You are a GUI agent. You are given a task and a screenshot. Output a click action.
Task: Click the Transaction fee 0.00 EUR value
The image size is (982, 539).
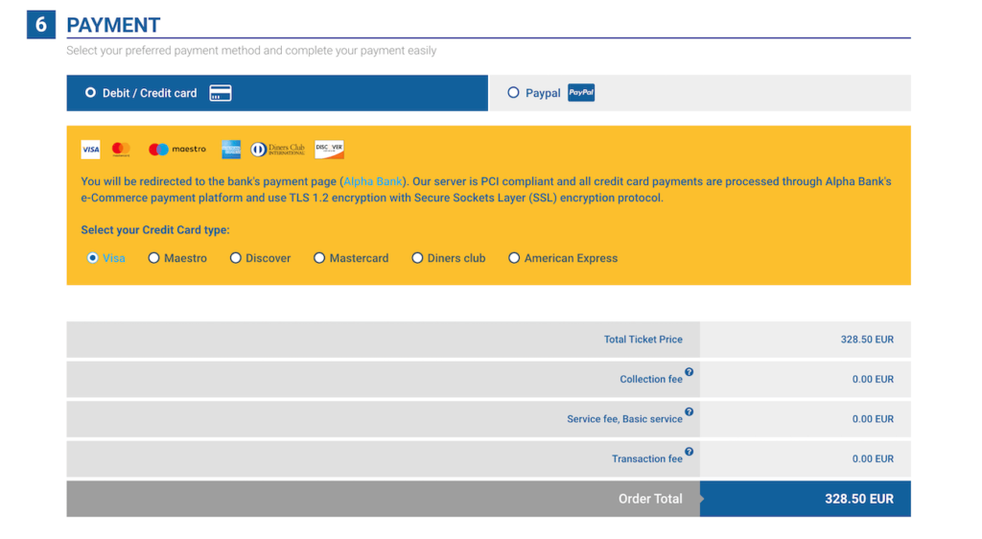(x=873, y=458)
